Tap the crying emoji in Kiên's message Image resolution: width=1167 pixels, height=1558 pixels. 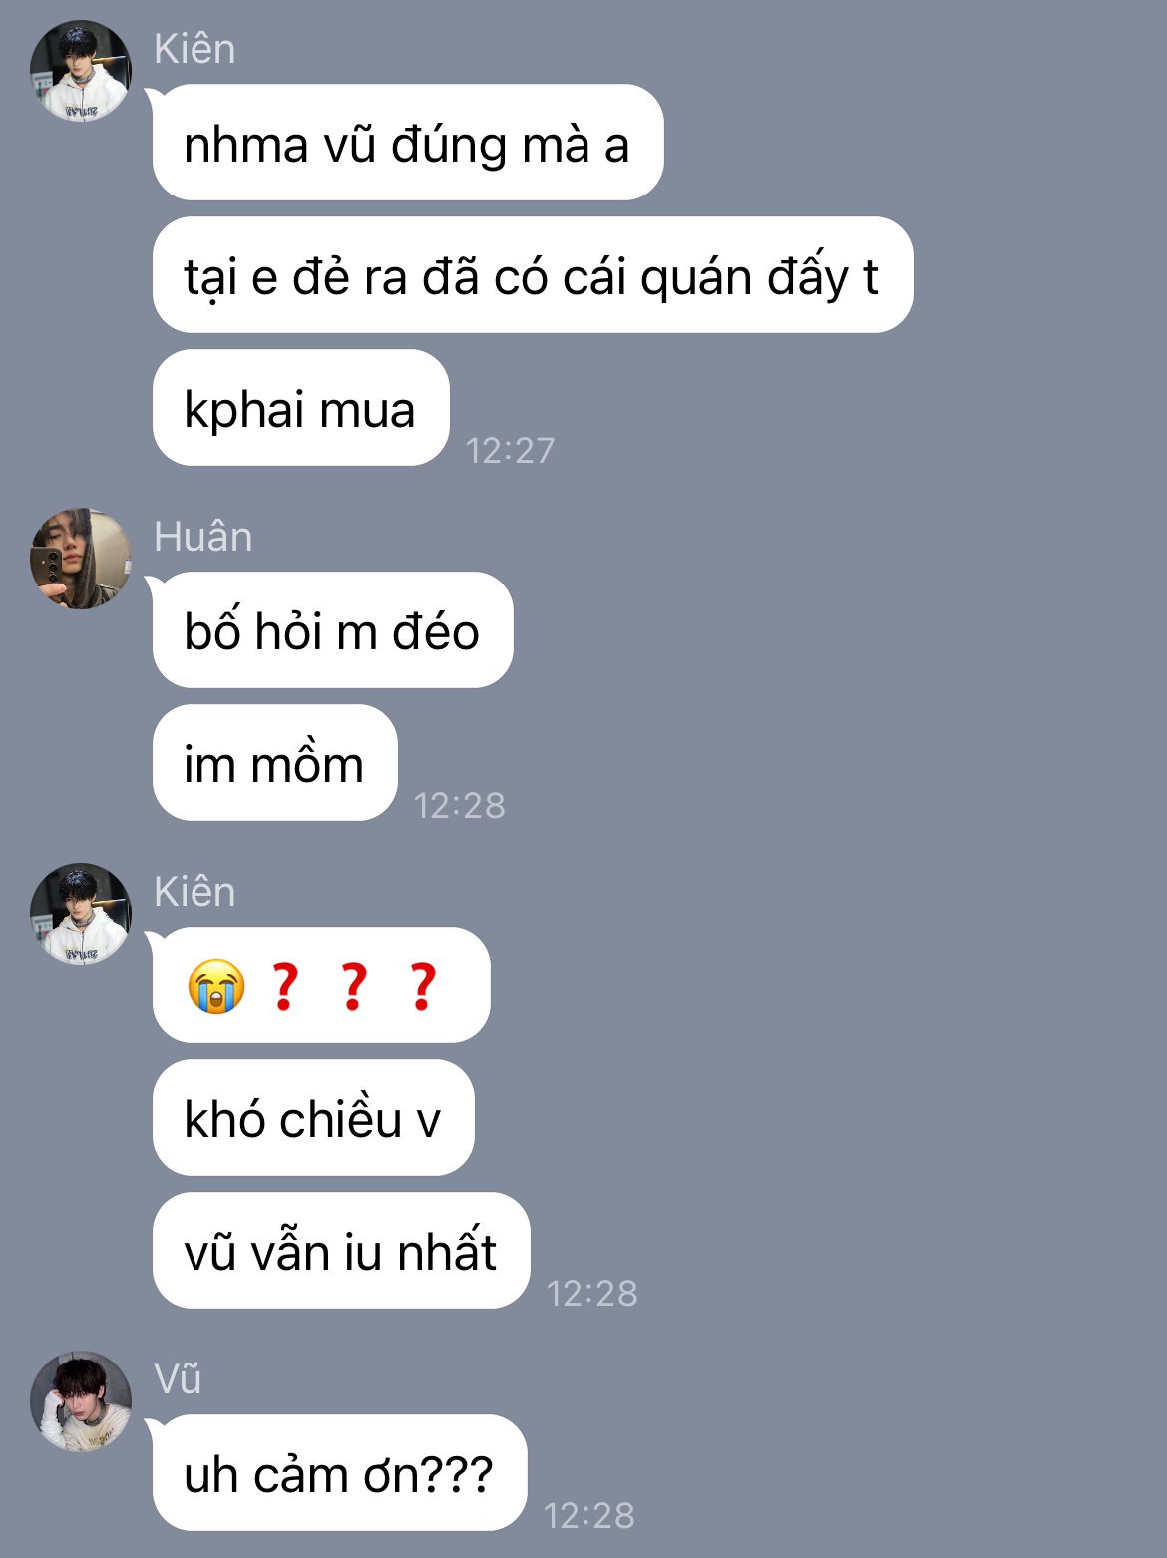[x=216, y=985]
